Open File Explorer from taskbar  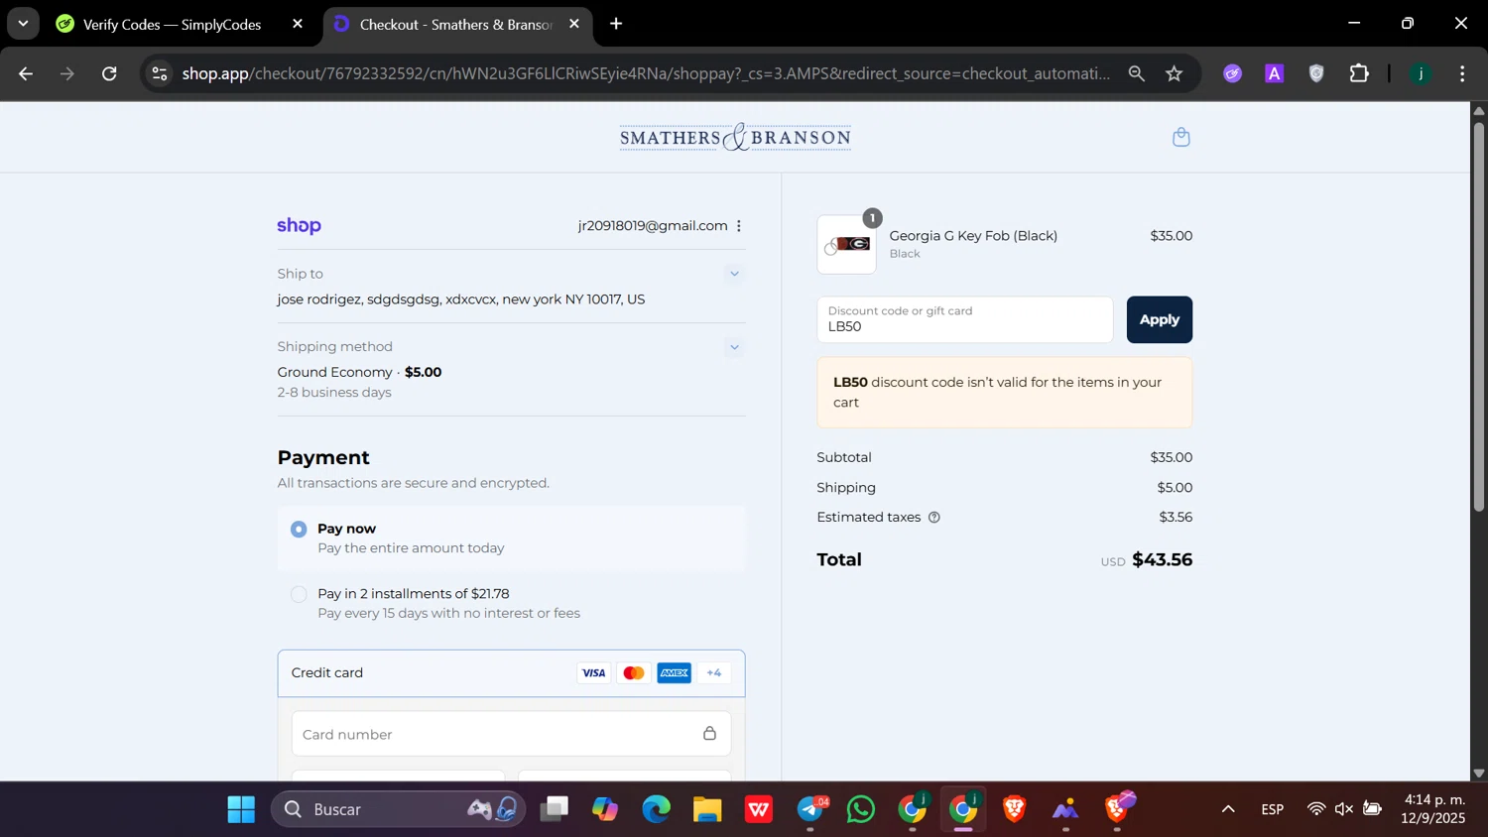point(707,809)
